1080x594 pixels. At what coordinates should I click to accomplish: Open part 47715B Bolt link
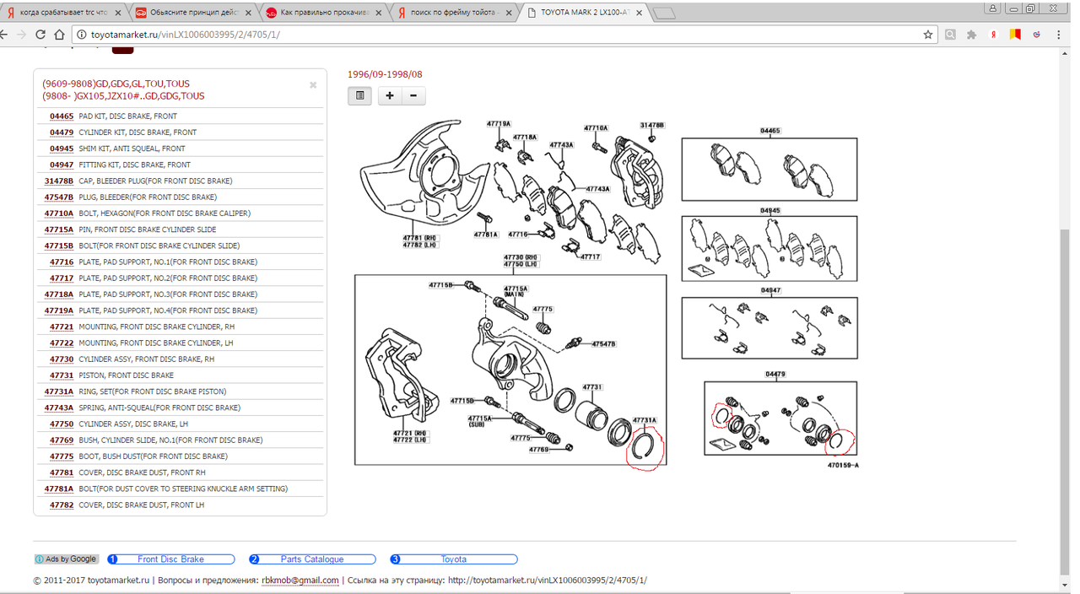pos(59,246)
